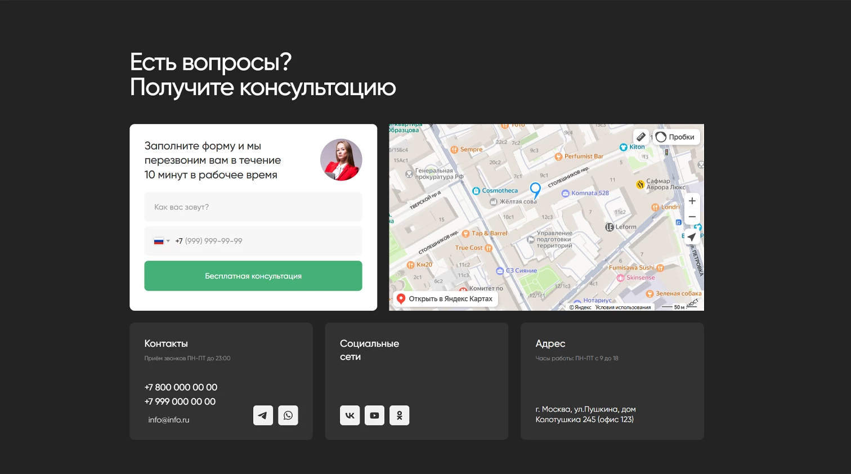Click the 'Приём звонков ПН-ПТ до 23:00' text
The height and width of the screenshot is (474, 851).
[x=187, y=358]
